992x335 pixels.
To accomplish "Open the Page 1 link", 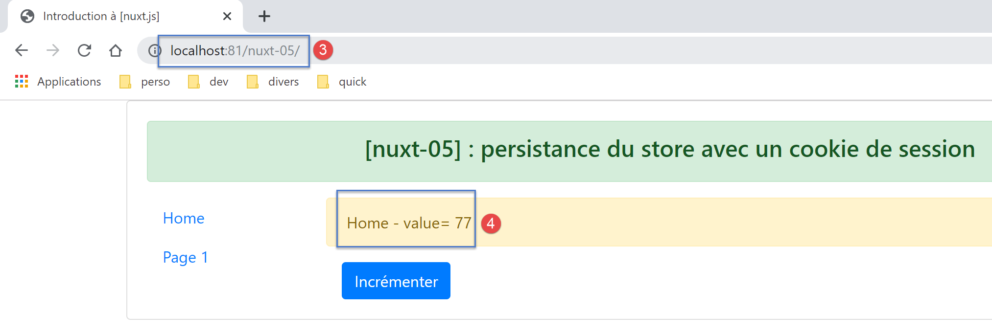I will 186,257.
